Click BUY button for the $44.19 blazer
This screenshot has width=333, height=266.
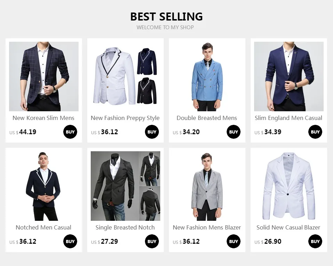point(70,132)
